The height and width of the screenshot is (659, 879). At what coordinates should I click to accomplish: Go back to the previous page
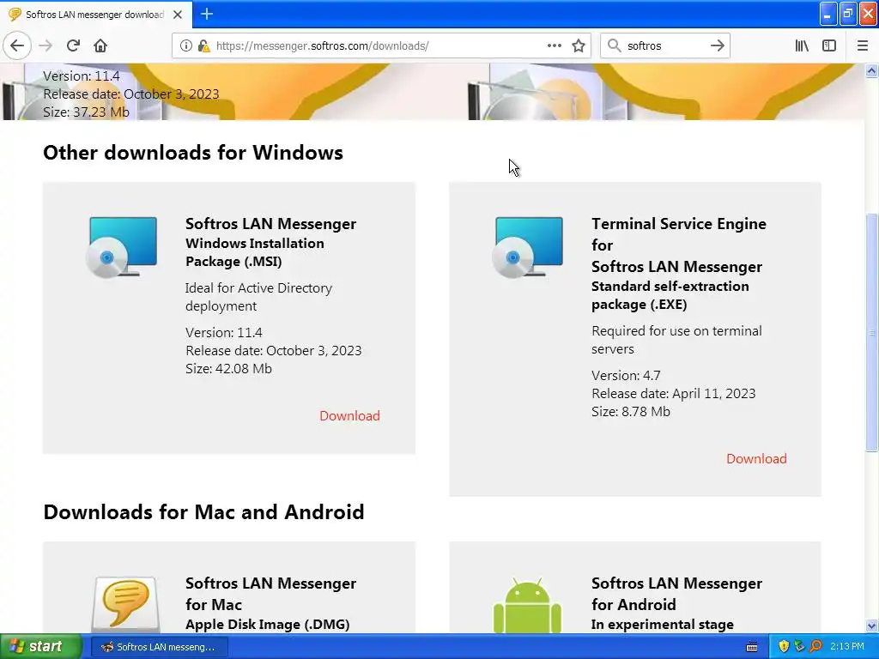point(17,45)
